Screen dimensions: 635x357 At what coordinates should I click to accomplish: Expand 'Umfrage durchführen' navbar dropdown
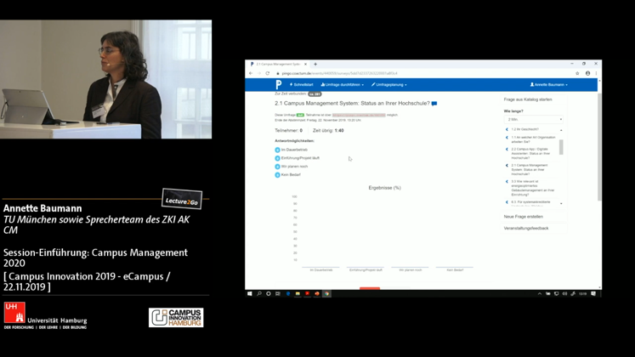click(343, 85)
